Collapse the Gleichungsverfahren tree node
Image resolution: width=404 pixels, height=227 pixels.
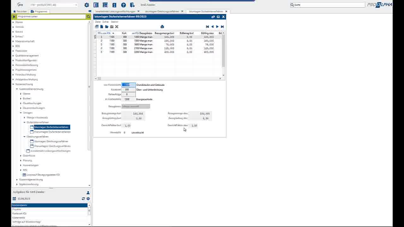coord(25,137)
